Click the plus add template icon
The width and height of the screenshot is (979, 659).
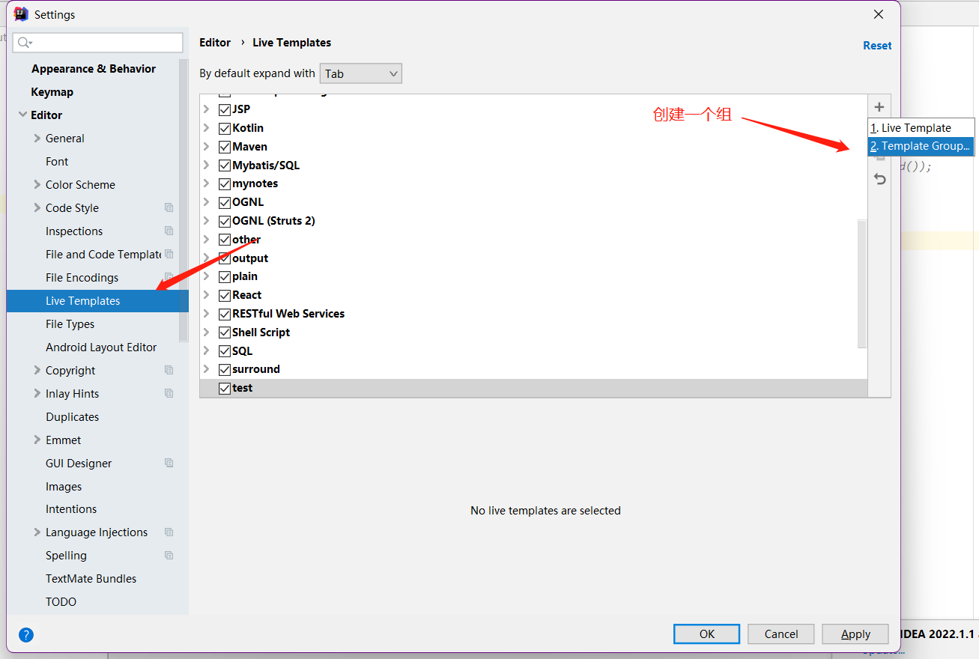pos(879,107)
